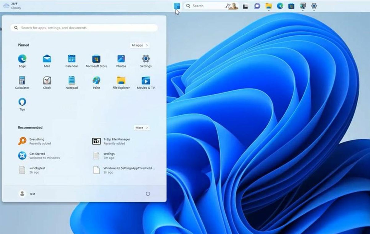The height and width of the screenshot is (234, 370).
Task: Open the Paint app
Action: [96, 83]
